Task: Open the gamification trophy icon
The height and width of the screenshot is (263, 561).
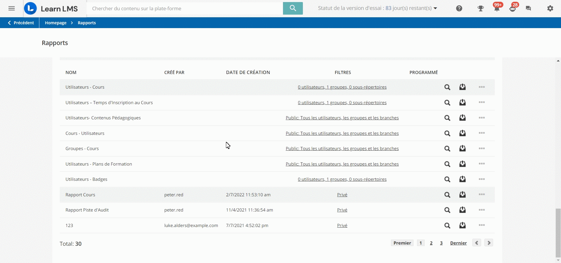Action: tap(481, 8)
